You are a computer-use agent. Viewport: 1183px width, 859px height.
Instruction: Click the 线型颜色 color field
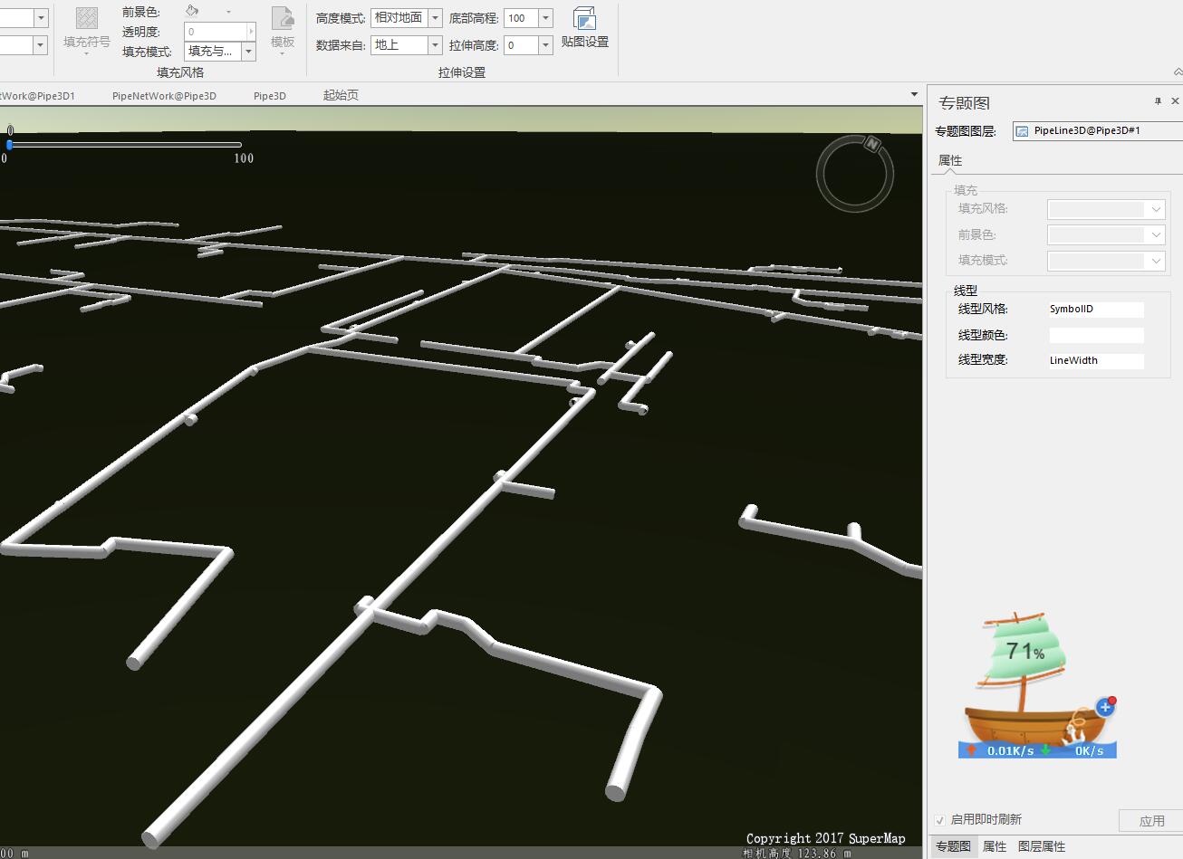(x=1096, y=335)
